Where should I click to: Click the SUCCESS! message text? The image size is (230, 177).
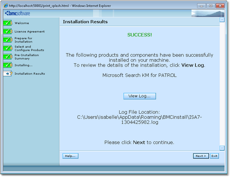click(x=139, y=35)
